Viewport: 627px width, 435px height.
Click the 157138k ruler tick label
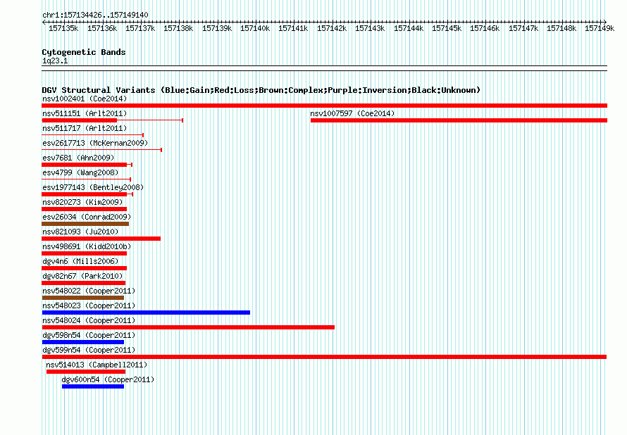(178, 28)
